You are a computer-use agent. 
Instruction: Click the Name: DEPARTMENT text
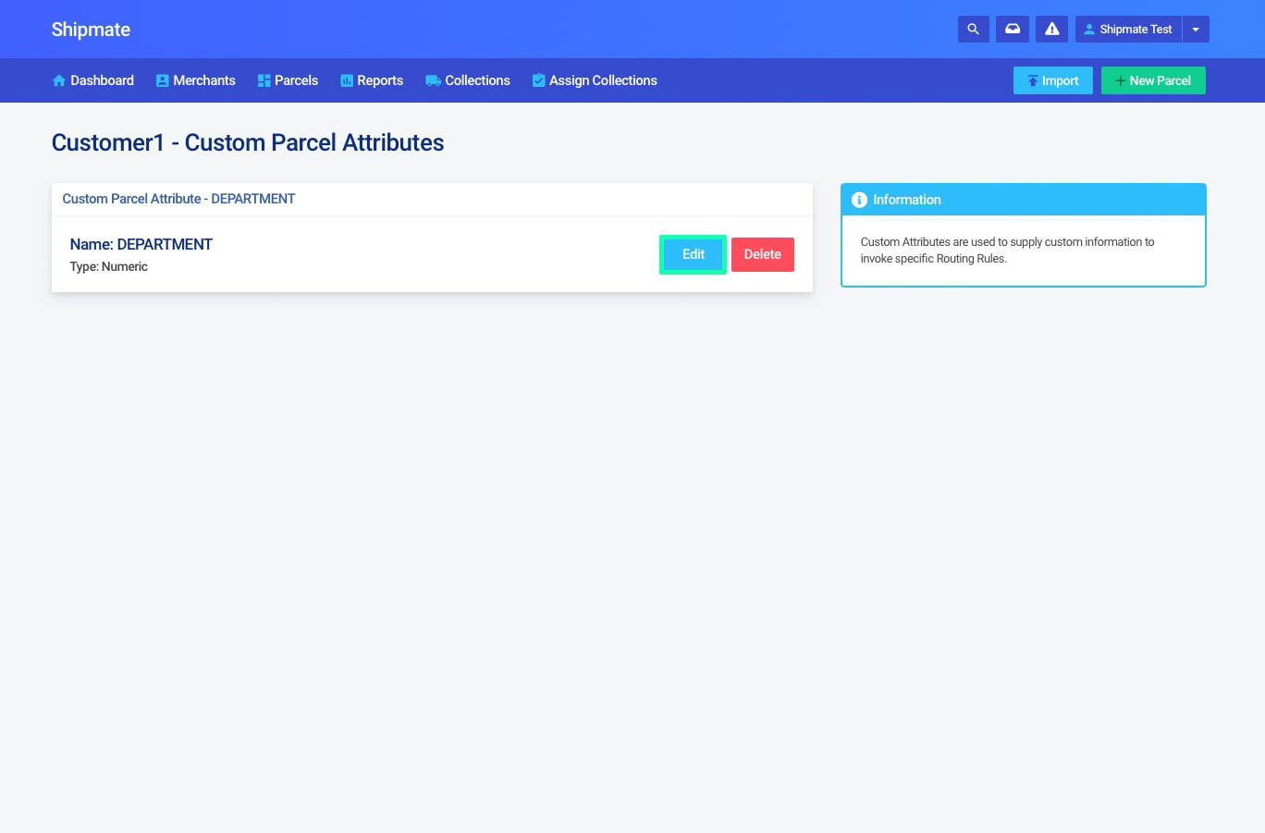point(141,244)
